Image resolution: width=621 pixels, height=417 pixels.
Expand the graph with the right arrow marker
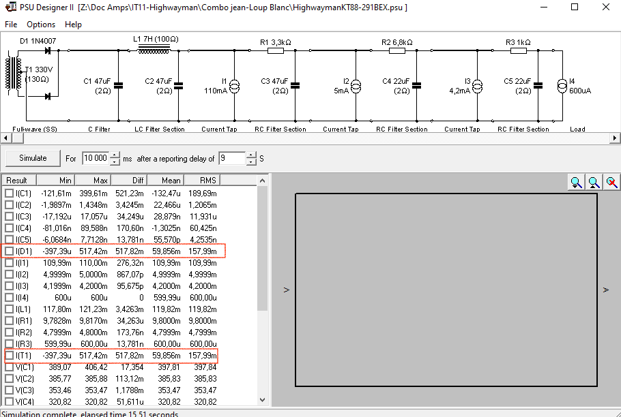(605, 290)
